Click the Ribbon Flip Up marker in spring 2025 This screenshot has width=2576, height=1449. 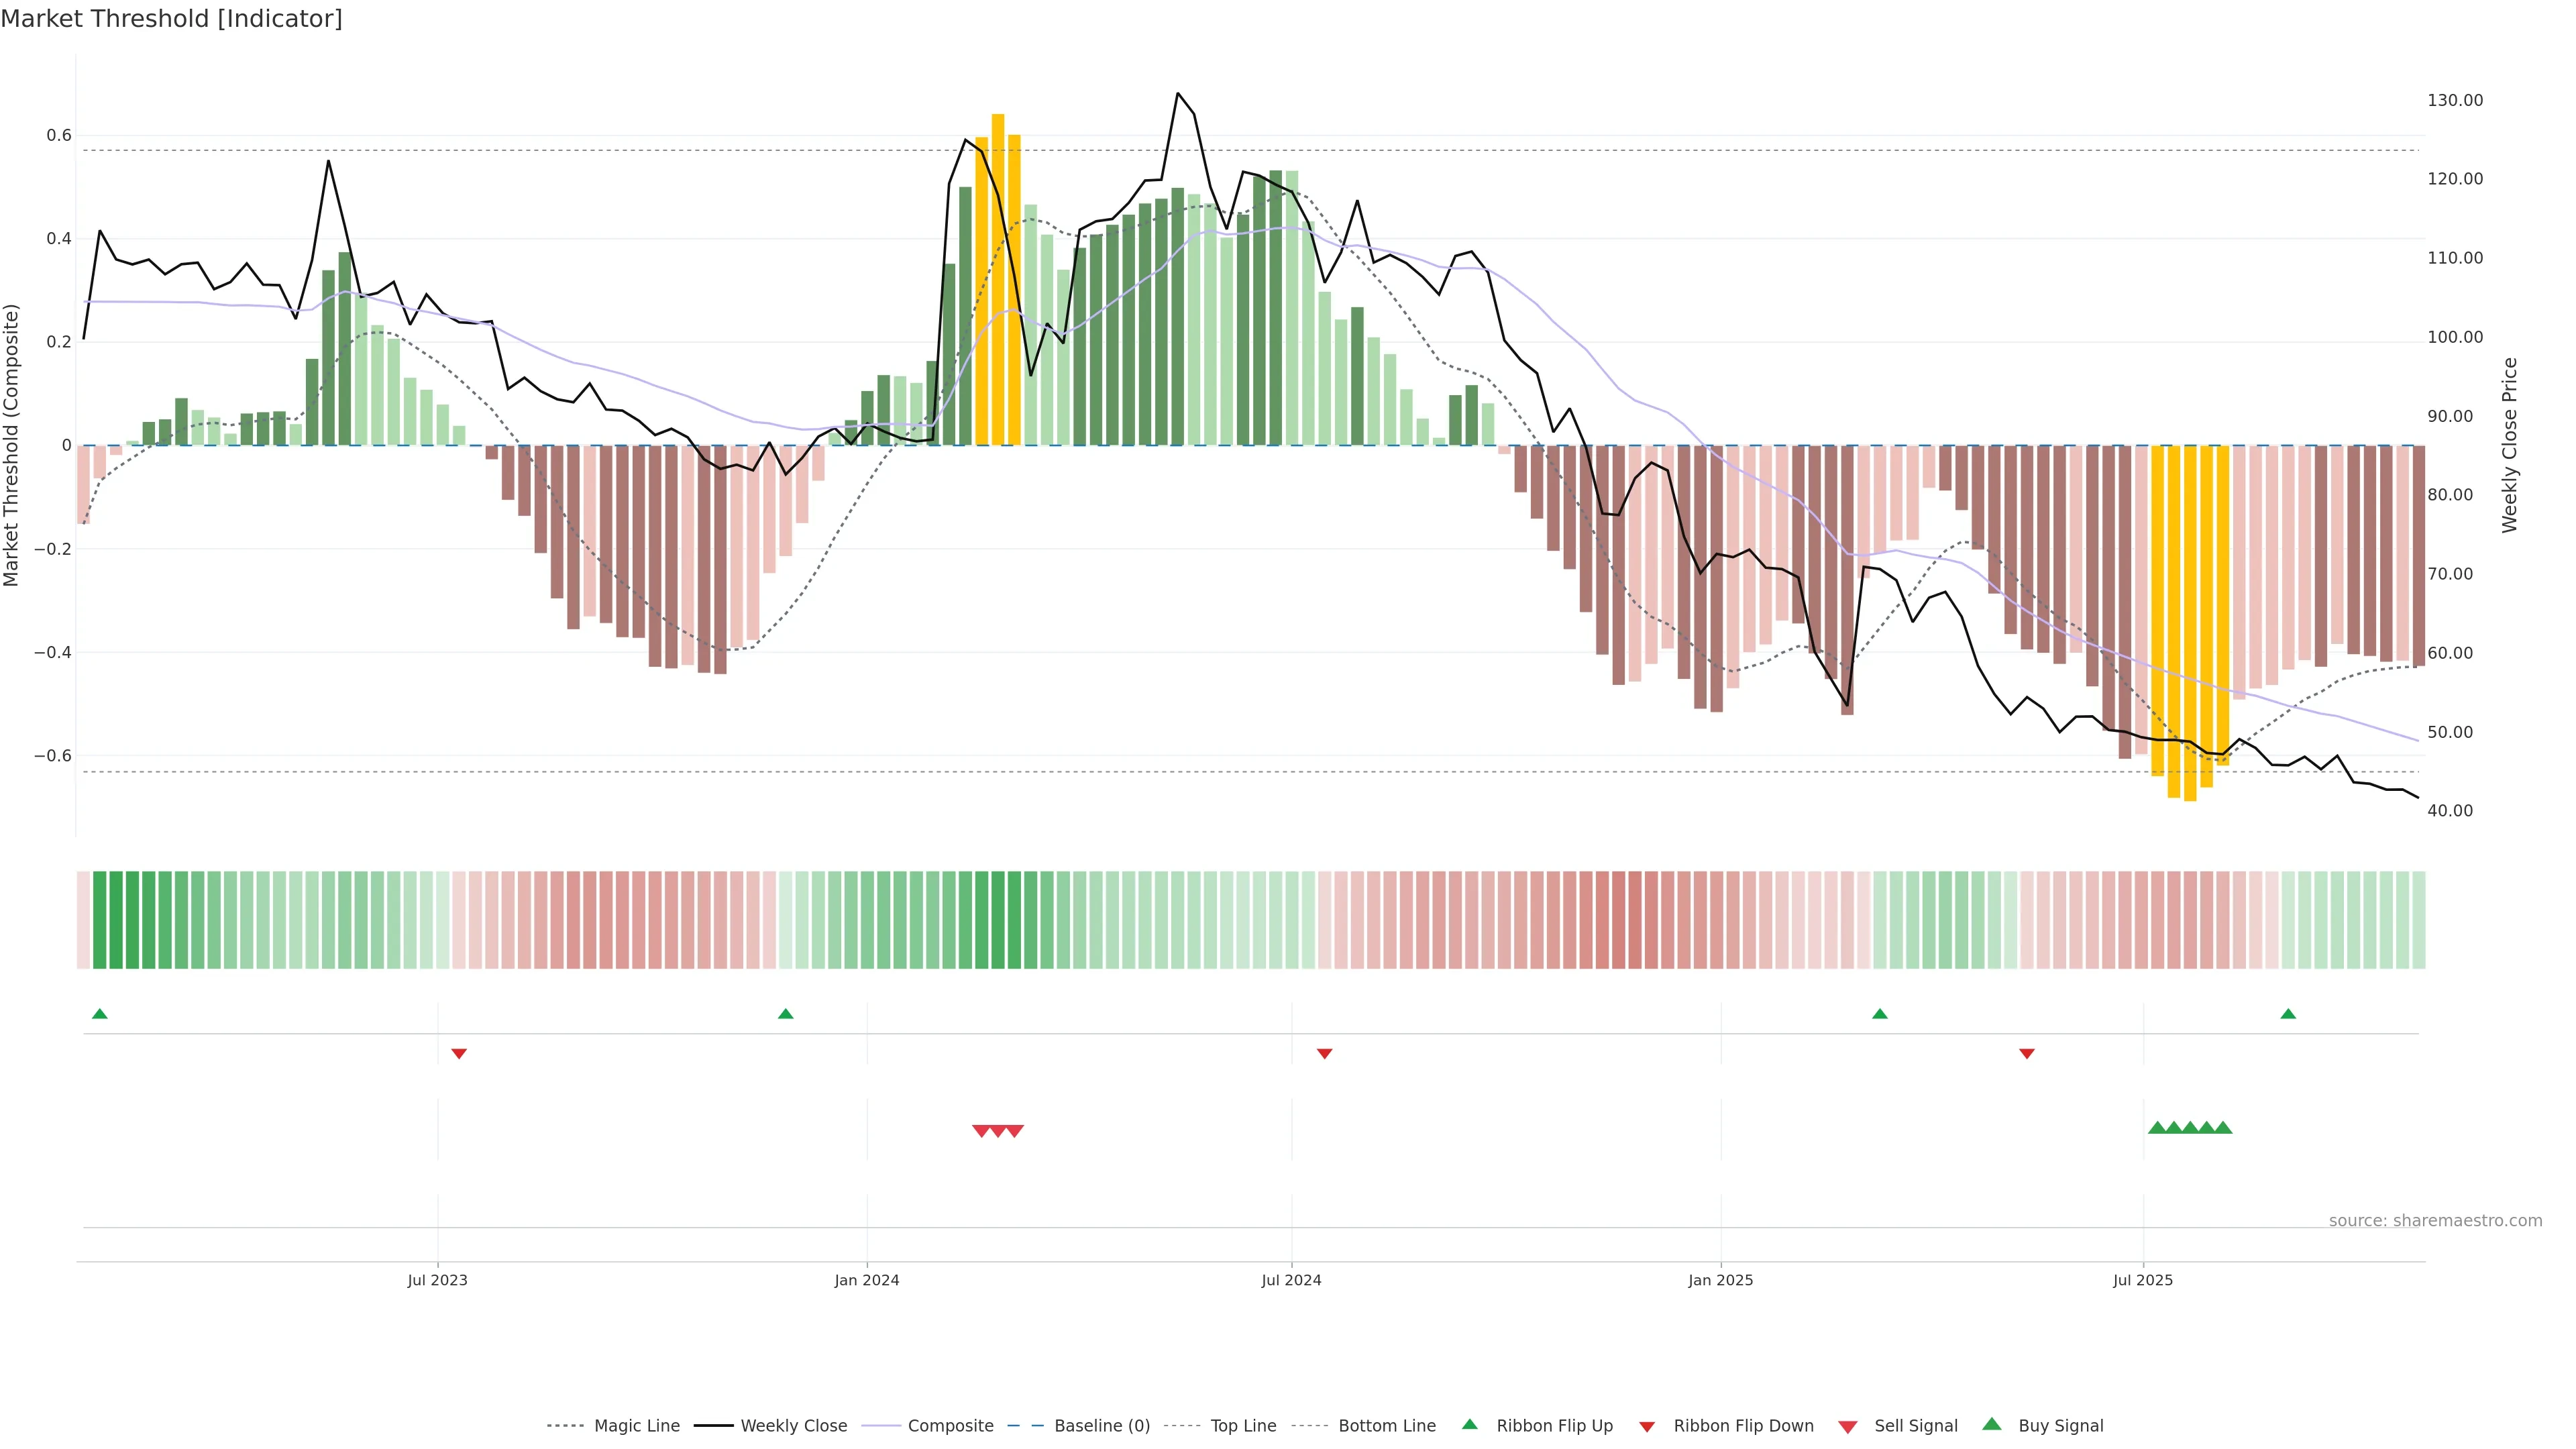[x=1879, y=1014]
